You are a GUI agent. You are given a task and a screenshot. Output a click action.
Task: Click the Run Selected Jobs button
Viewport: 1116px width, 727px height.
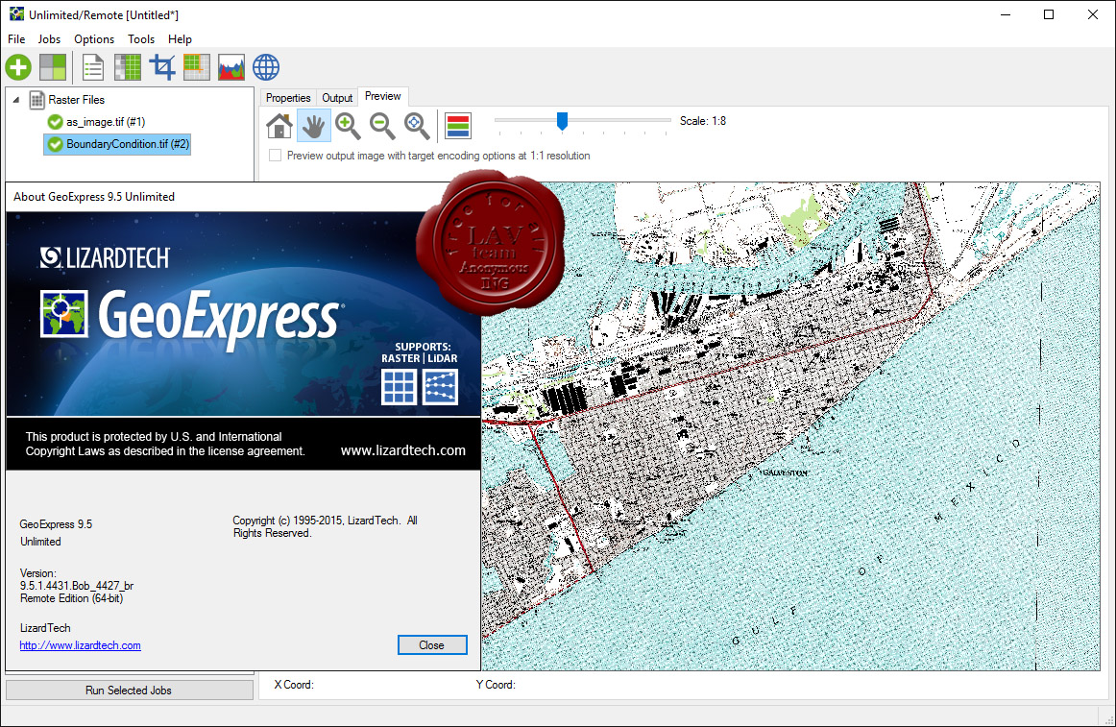point(129,690)
